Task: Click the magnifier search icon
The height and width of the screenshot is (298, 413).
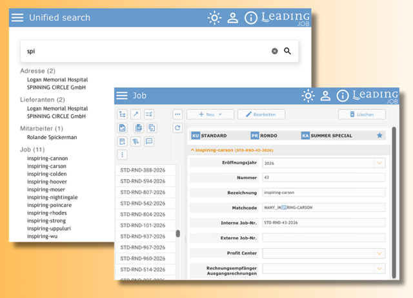Action: [x=288, y=51]
